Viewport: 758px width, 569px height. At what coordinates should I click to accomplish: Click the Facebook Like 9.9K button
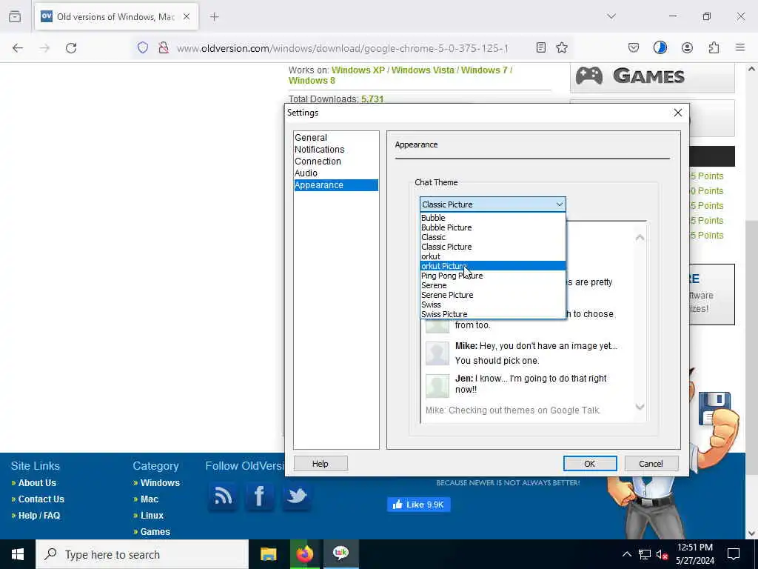click(419, 505)
